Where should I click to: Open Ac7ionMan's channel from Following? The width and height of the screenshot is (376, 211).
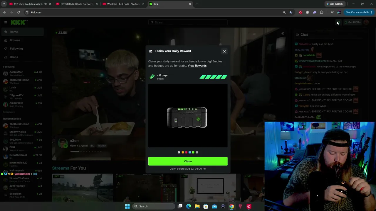point(23,73)
